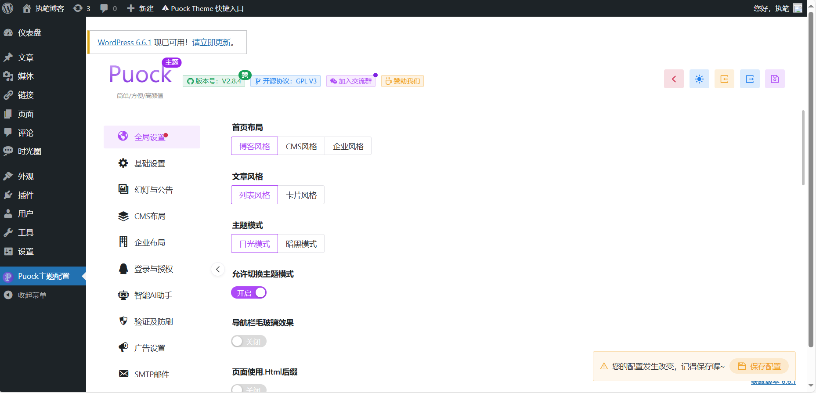Toggle light mode with the sun icon
This screenshot has height=393, width=816.
(x=699, y=79)
